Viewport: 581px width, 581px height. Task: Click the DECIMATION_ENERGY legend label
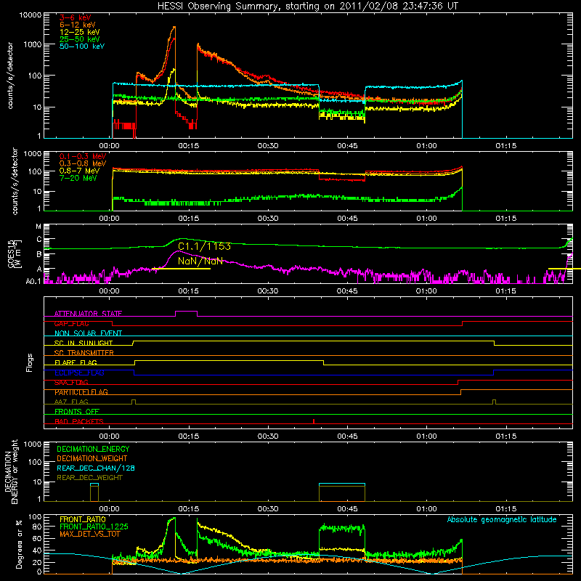[93, 449]
